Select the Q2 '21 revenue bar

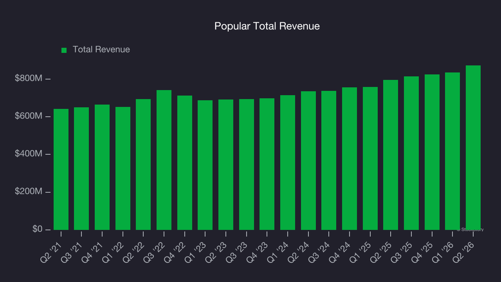(x=61, y=169)
